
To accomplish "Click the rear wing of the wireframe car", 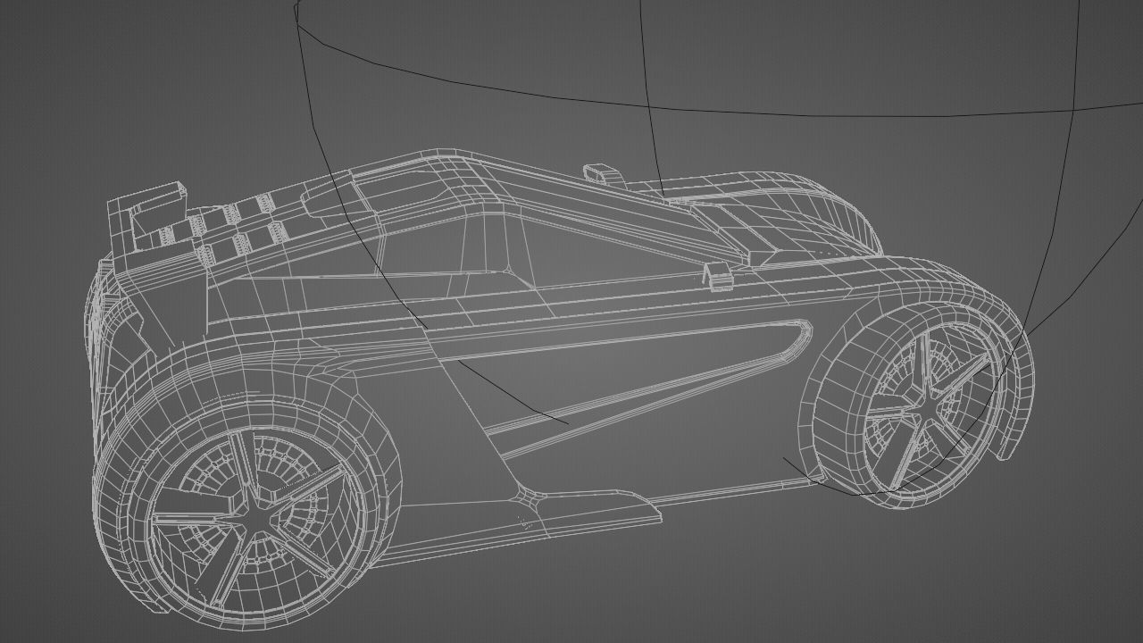I will point(147,216).
